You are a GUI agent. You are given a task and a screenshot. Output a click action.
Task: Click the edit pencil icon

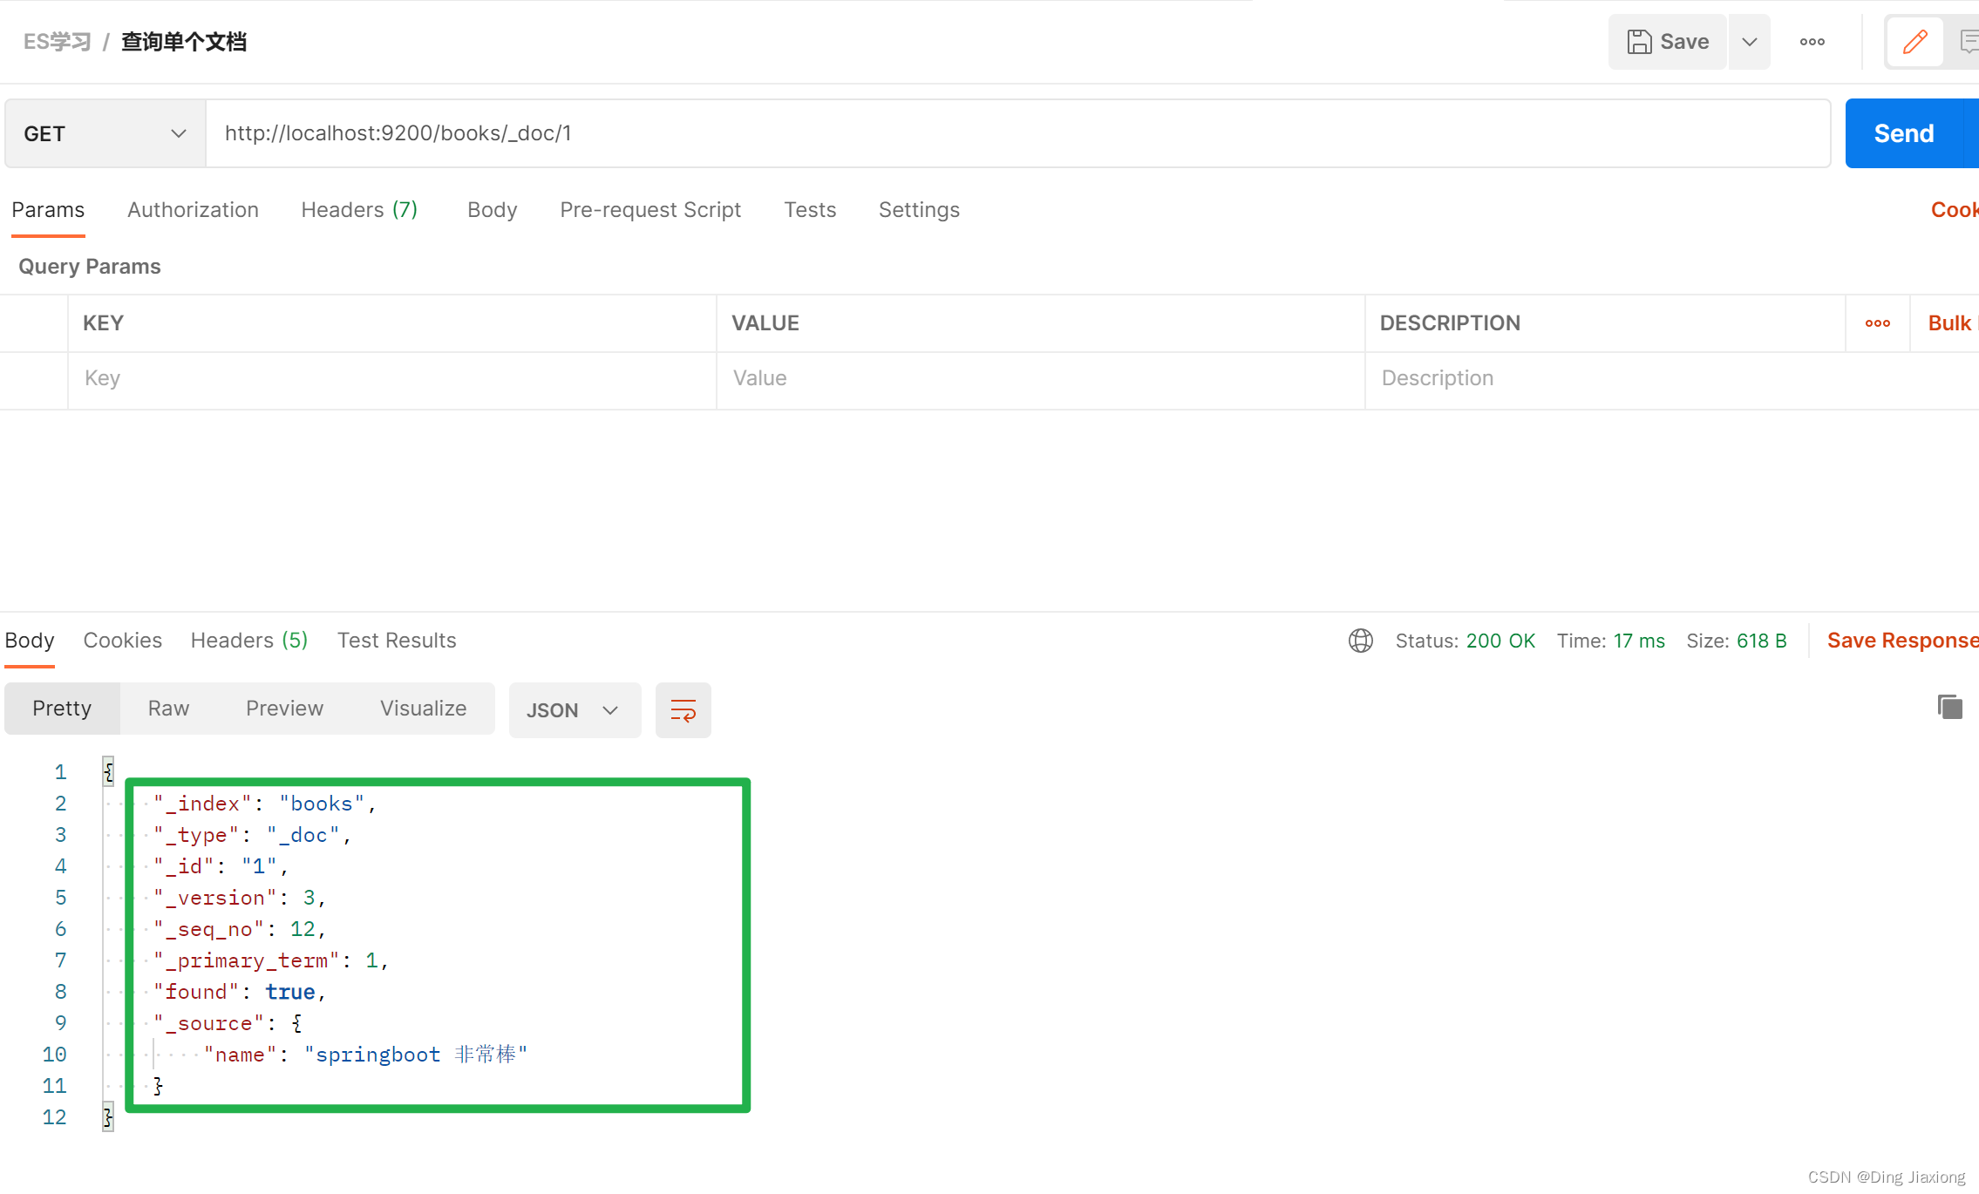pyautogui.click(x=1915, y=41)
